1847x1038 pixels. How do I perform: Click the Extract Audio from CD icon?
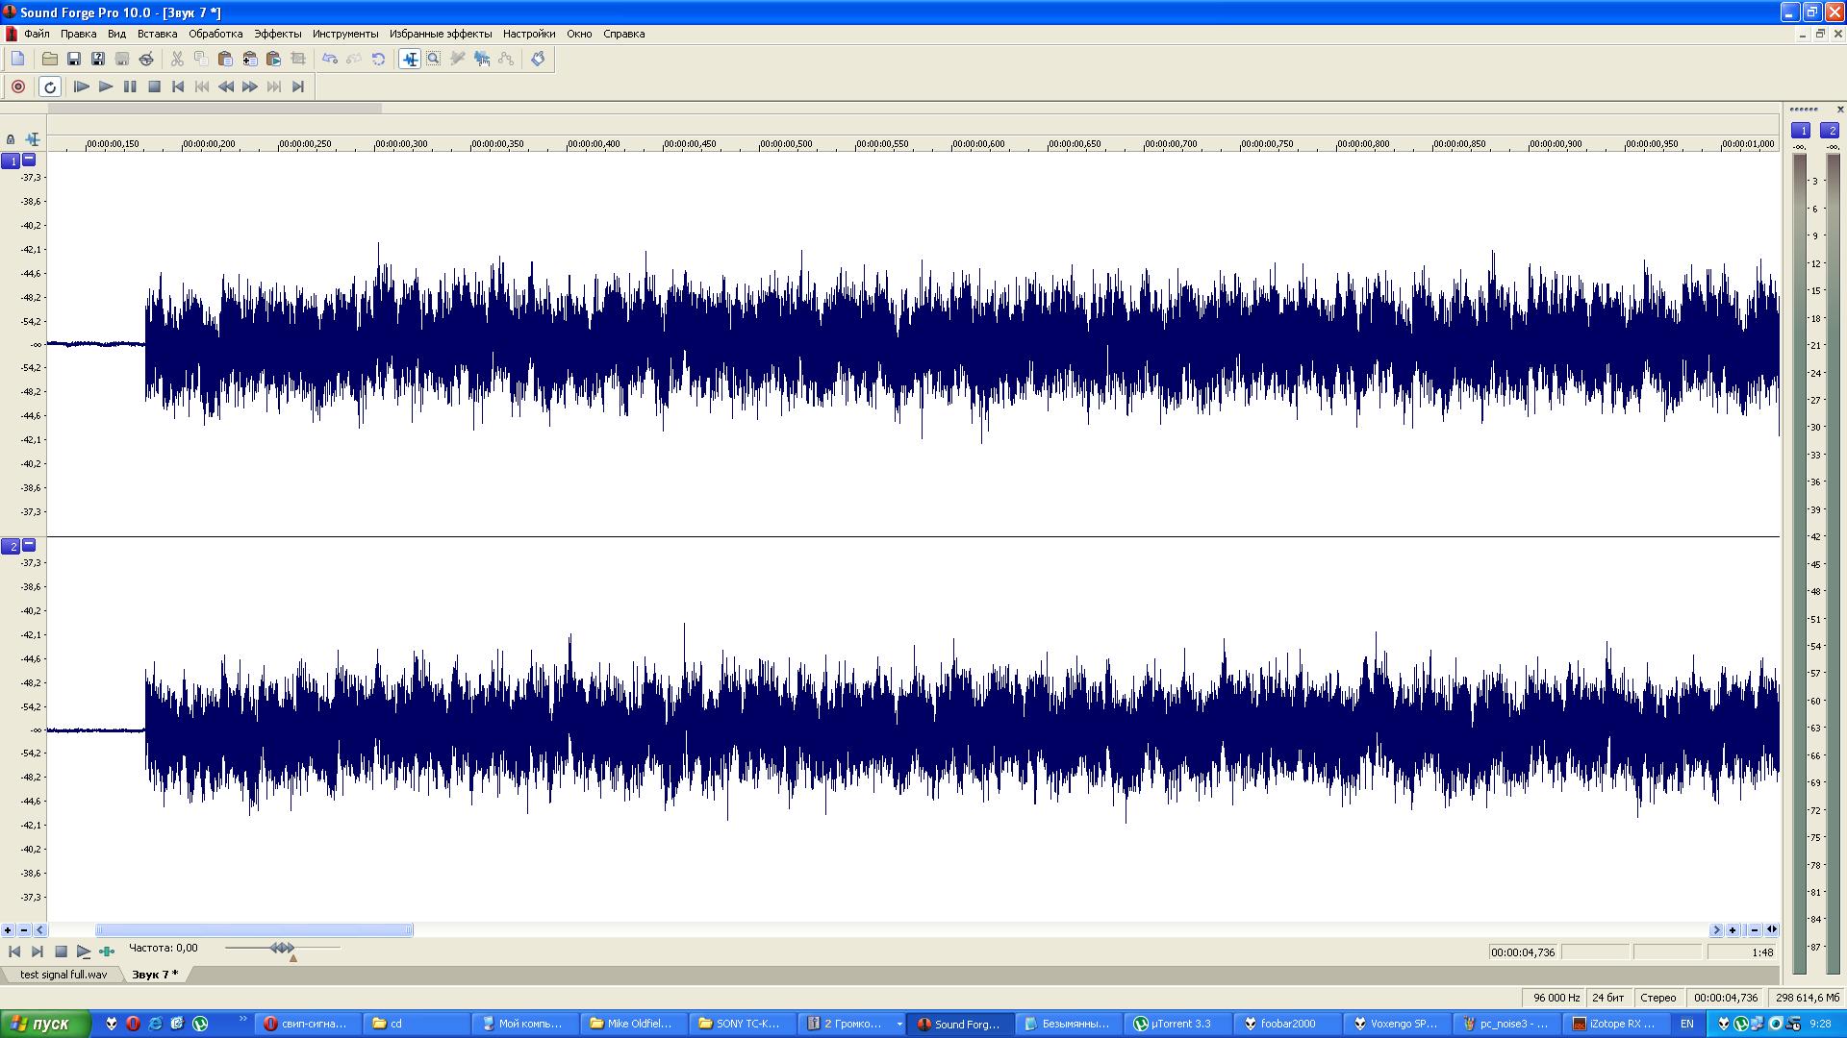(x=146, y=59)
